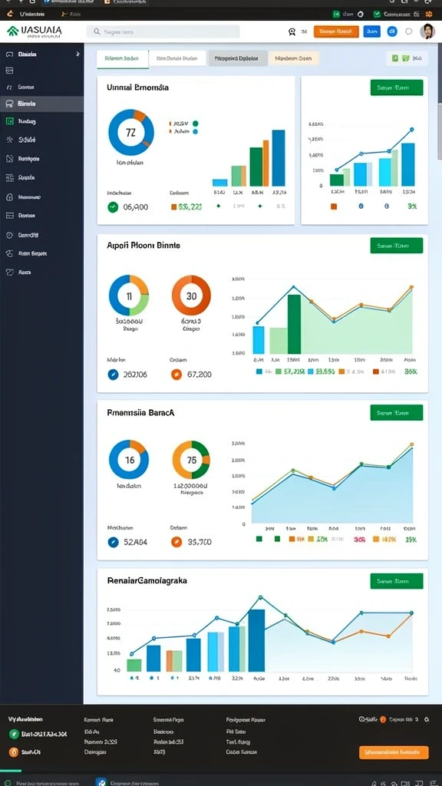This screenshot has height=786, width=442.
Task: Click the donut chart showing 72
Action: (130, 133)
